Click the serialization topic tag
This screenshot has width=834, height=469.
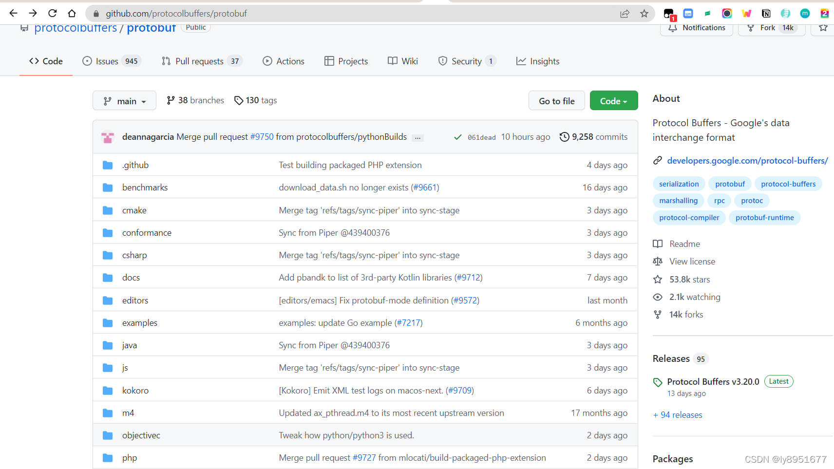click(x=679, y=184)
